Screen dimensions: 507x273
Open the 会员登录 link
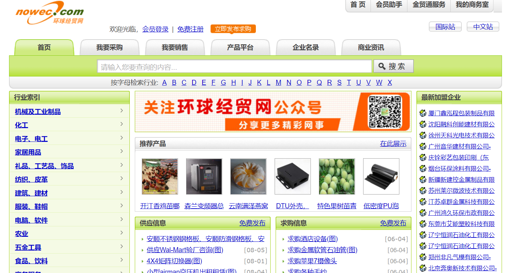coord(155,29)
